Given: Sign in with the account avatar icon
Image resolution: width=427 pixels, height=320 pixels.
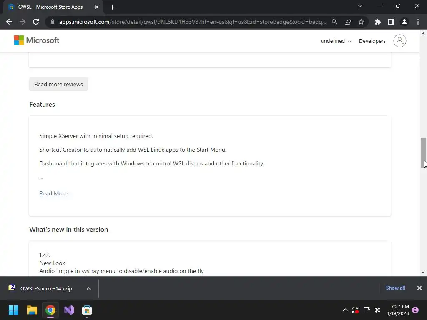Looking at the screenshot, I should click(400, 41).
